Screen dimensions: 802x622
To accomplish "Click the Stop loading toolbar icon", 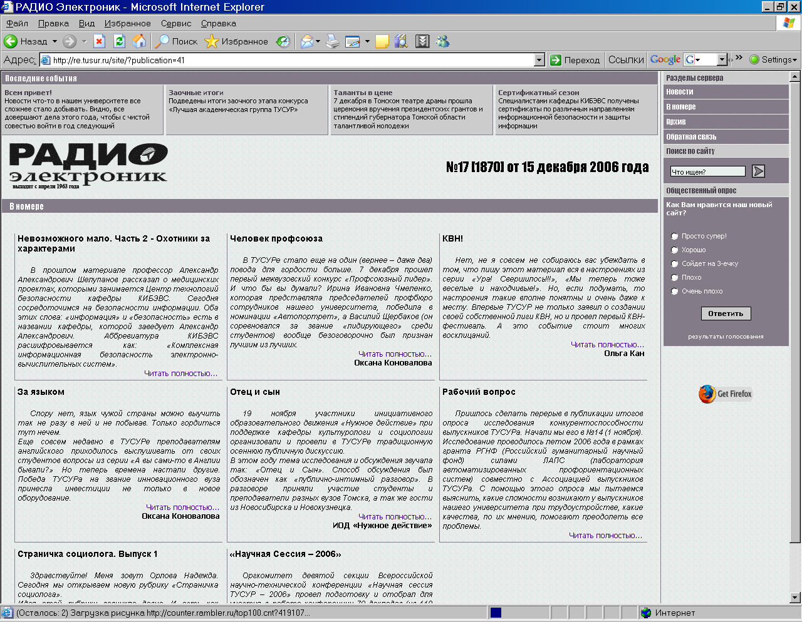I will point(99,41).
